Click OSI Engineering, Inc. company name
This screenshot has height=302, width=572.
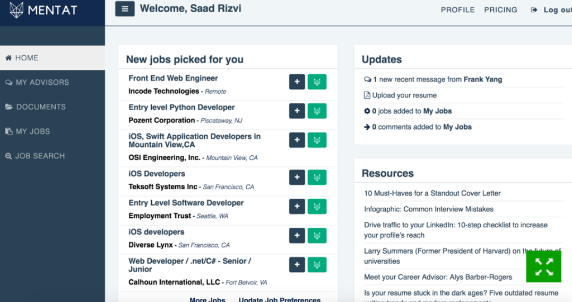pyautogui.click(x=164, y=158)
